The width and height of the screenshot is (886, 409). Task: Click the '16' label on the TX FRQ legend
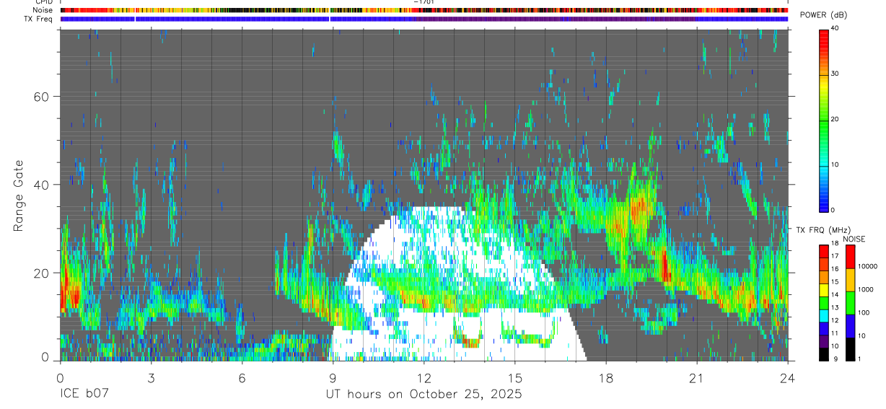[835, 269]
